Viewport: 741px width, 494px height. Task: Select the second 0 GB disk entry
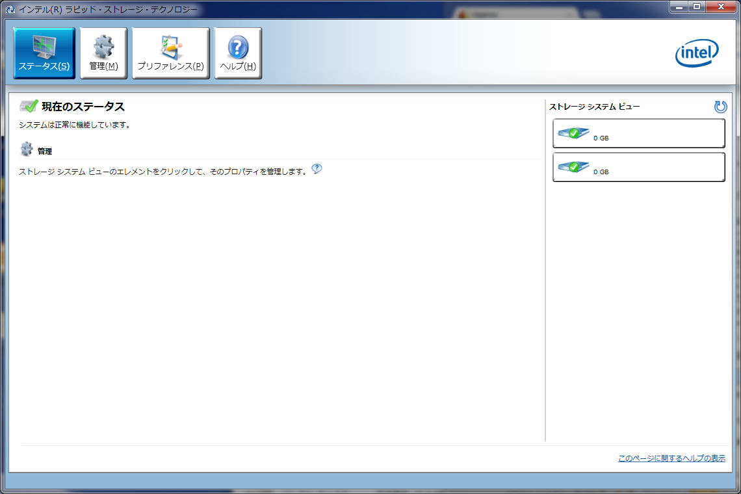click(638, 167)
